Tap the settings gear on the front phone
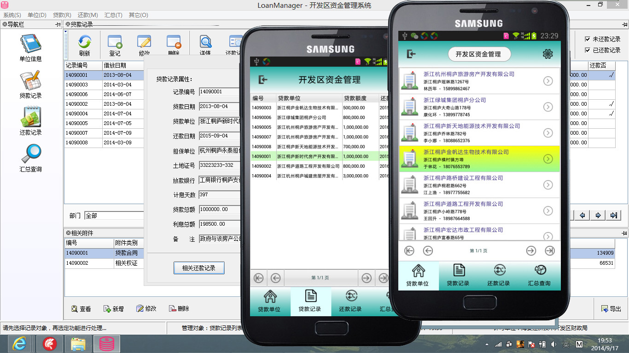Screen dimensions: 629x353 coord(547,54)
